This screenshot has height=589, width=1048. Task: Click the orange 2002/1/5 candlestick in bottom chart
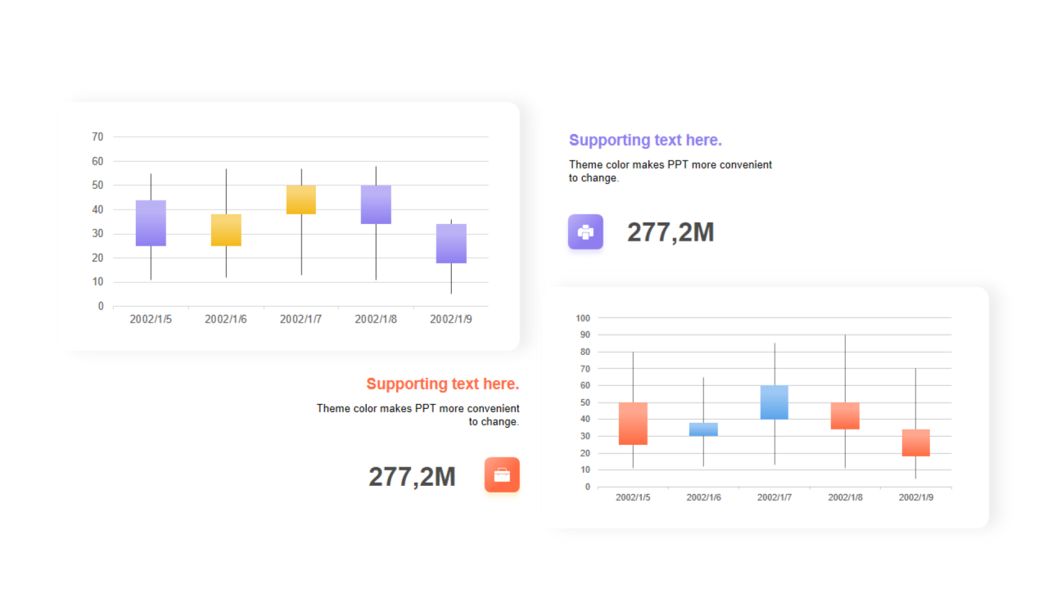[x=633, y=424]
